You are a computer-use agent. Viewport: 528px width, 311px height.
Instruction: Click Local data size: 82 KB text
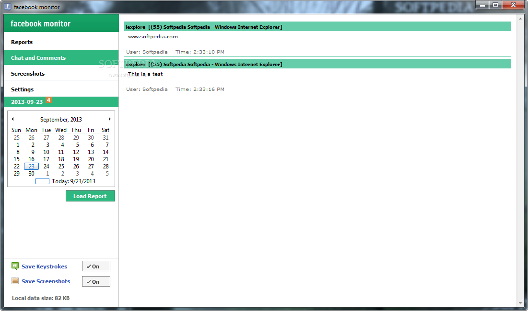pyautogui.click(x=41, y=298)
